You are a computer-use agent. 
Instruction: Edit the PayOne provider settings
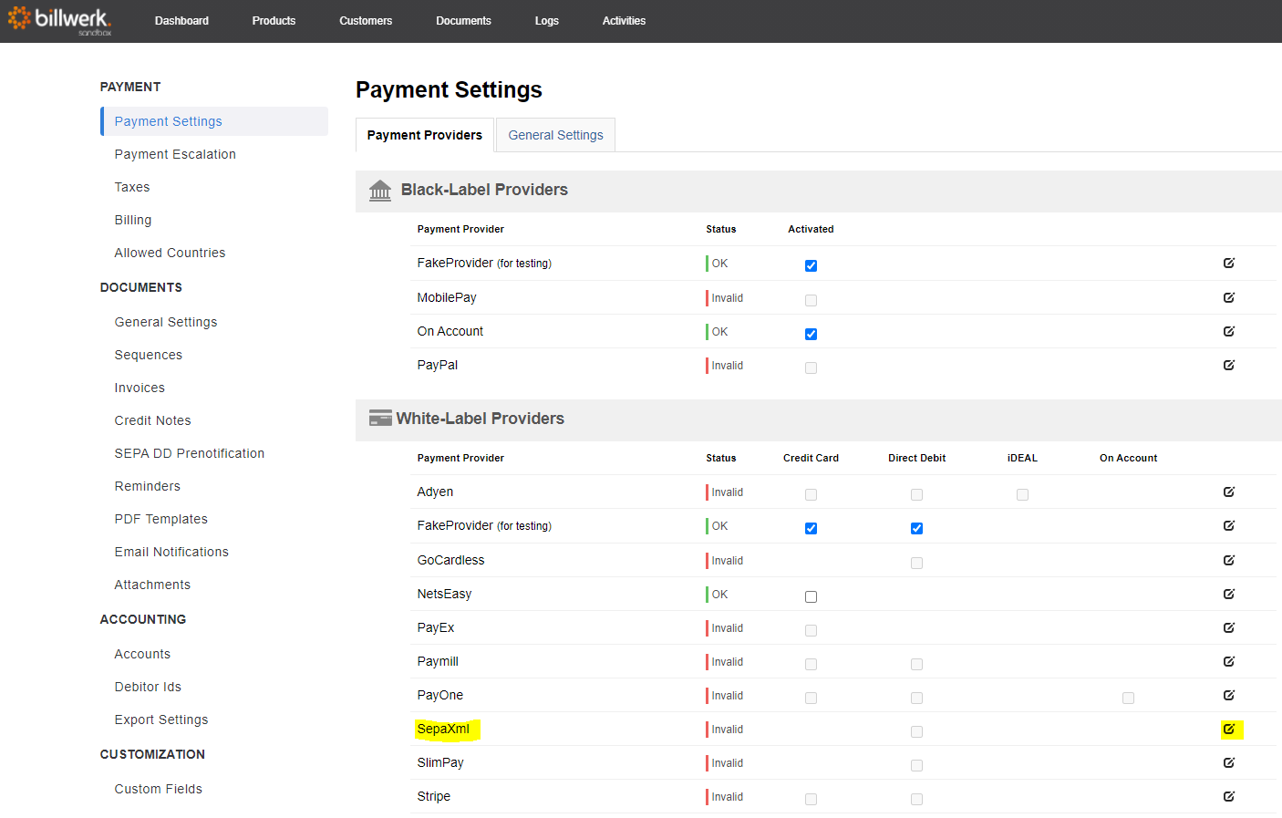[1229, 695]
